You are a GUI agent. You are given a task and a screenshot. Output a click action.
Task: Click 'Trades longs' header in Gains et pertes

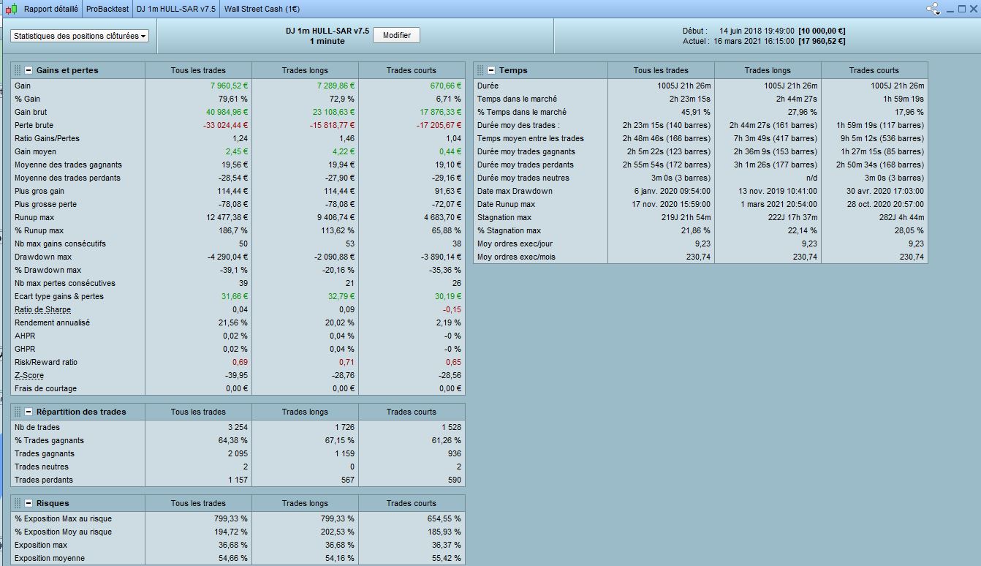click(x=305, y=70)
